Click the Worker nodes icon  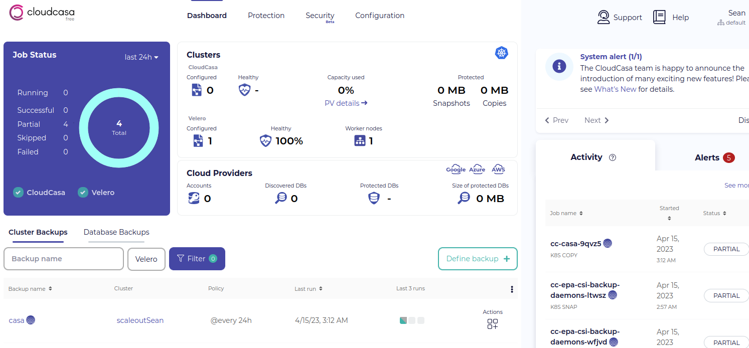tap(360, 141)
